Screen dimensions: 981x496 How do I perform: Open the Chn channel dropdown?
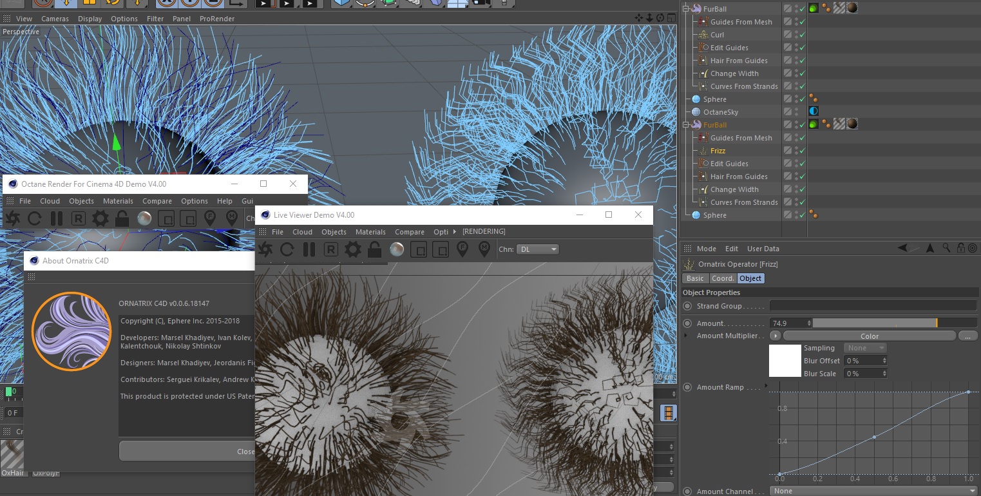pyautogui.click(x=537, y=249)
